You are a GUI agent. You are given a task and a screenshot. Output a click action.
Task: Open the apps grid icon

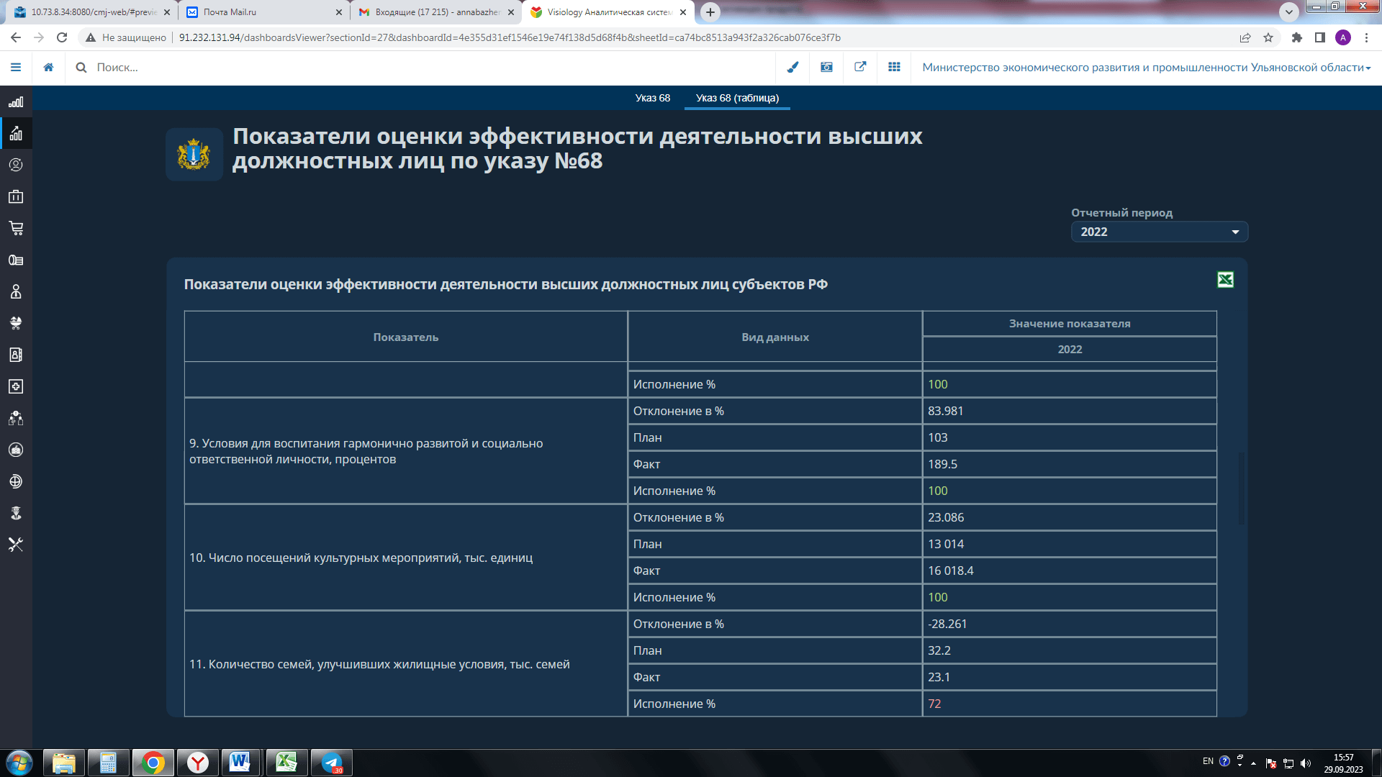pos(894,67)
